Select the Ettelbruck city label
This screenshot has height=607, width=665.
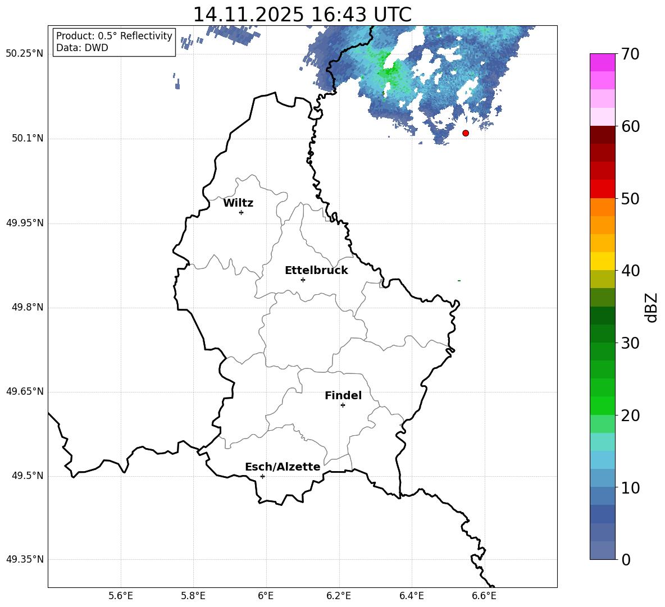tap(316, 271)
